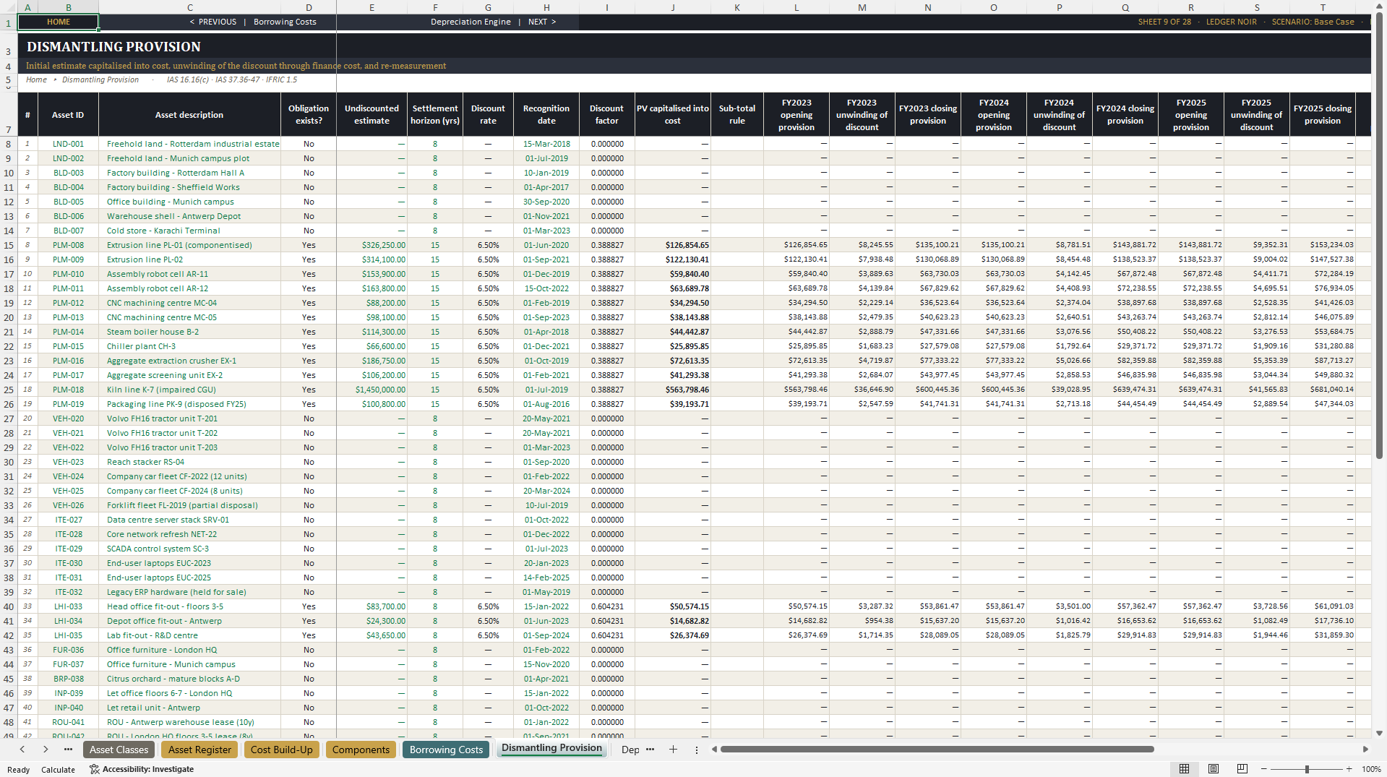Select cell PLM-008 asset ID
This screenshot has width=1387, height=777.
click(68, 245)
